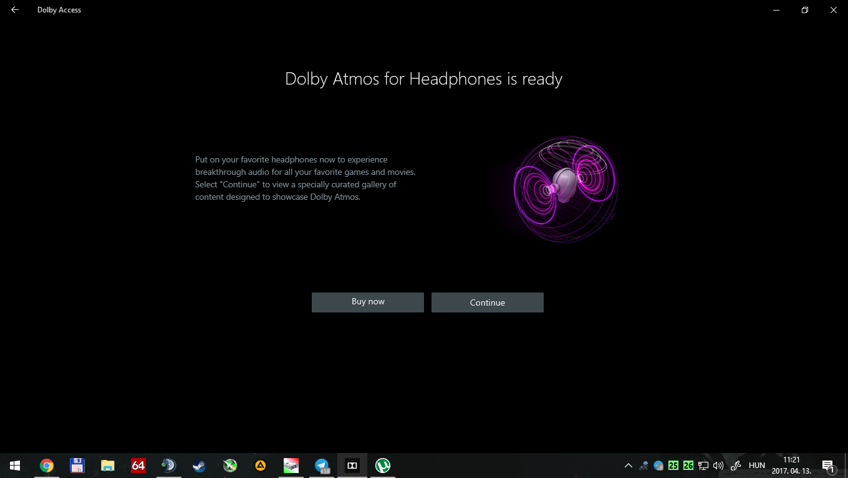
Task: Minimize the Dolby Access window
Action: (776, 10)
